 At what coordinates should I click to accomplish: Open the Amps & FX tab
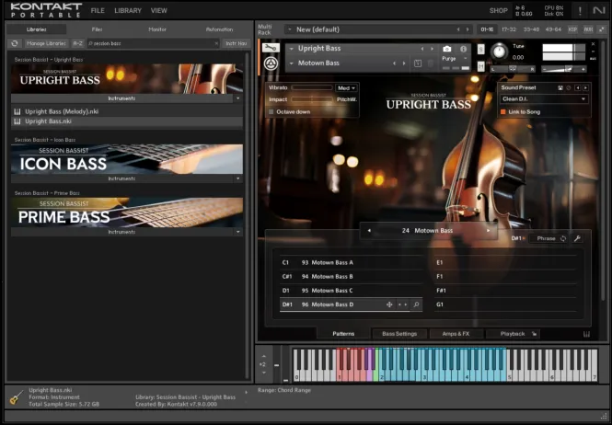click(x=456, y=334)
